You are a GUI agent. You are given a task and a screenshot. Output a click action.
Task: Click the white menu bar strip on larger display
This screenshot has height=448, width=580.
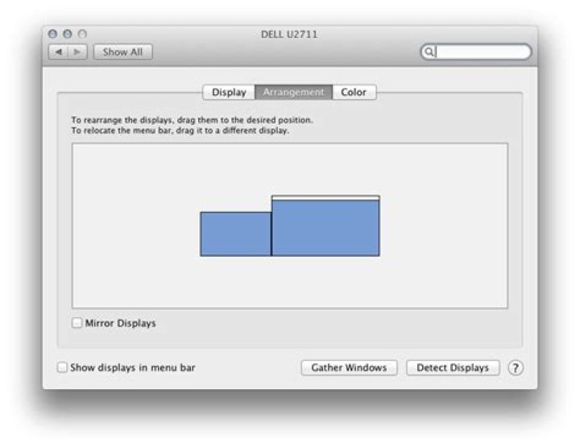[x=325, y=197]
